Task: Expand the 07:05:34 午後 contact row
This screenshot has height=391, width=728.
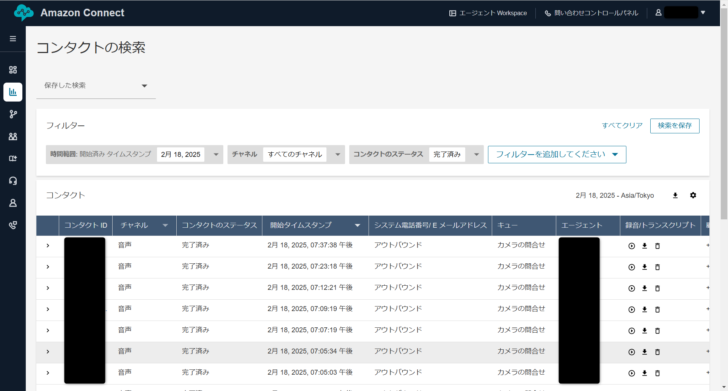Action: point(48,352)
